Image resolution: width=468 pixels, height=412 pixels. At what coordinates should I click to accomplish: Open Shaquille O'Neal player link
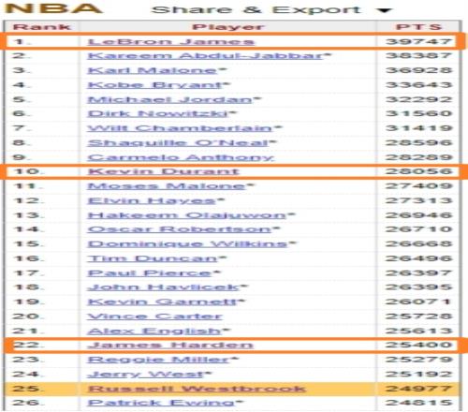coord(178,143)
